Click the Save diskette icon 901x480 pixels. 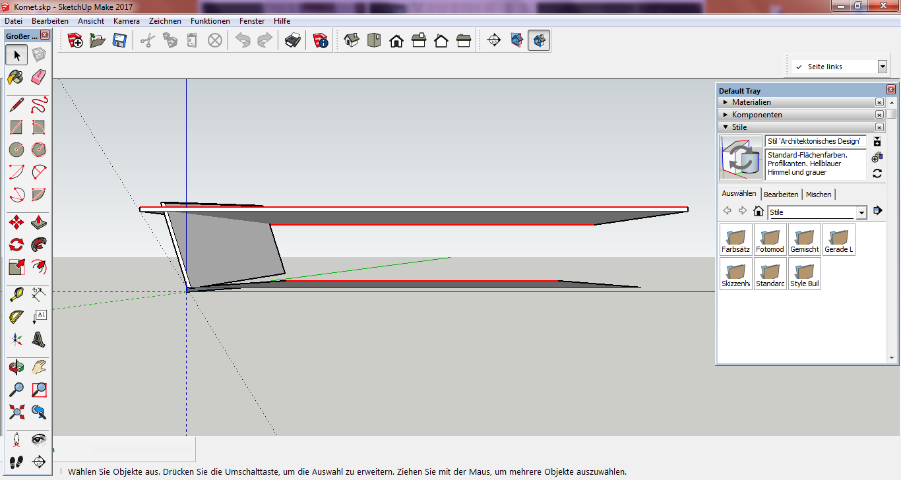[x=119, y=41]
